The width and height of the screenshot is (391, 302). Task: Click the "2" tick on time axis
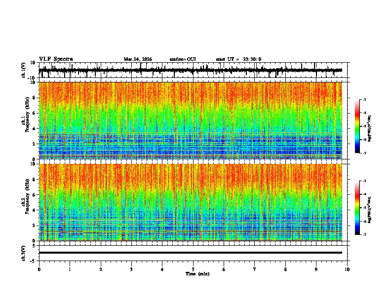101,269
